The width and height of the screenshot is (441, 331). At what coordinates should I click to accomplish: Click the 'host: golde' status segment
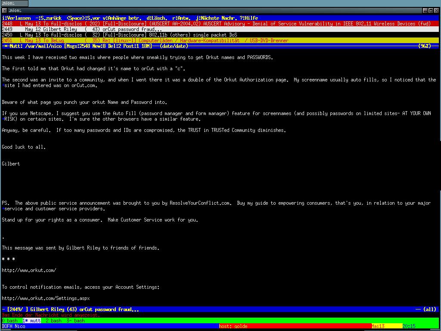coord(233,326)
